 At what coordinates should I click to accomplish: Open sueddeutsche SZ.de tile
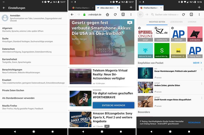tap(162, 34)
